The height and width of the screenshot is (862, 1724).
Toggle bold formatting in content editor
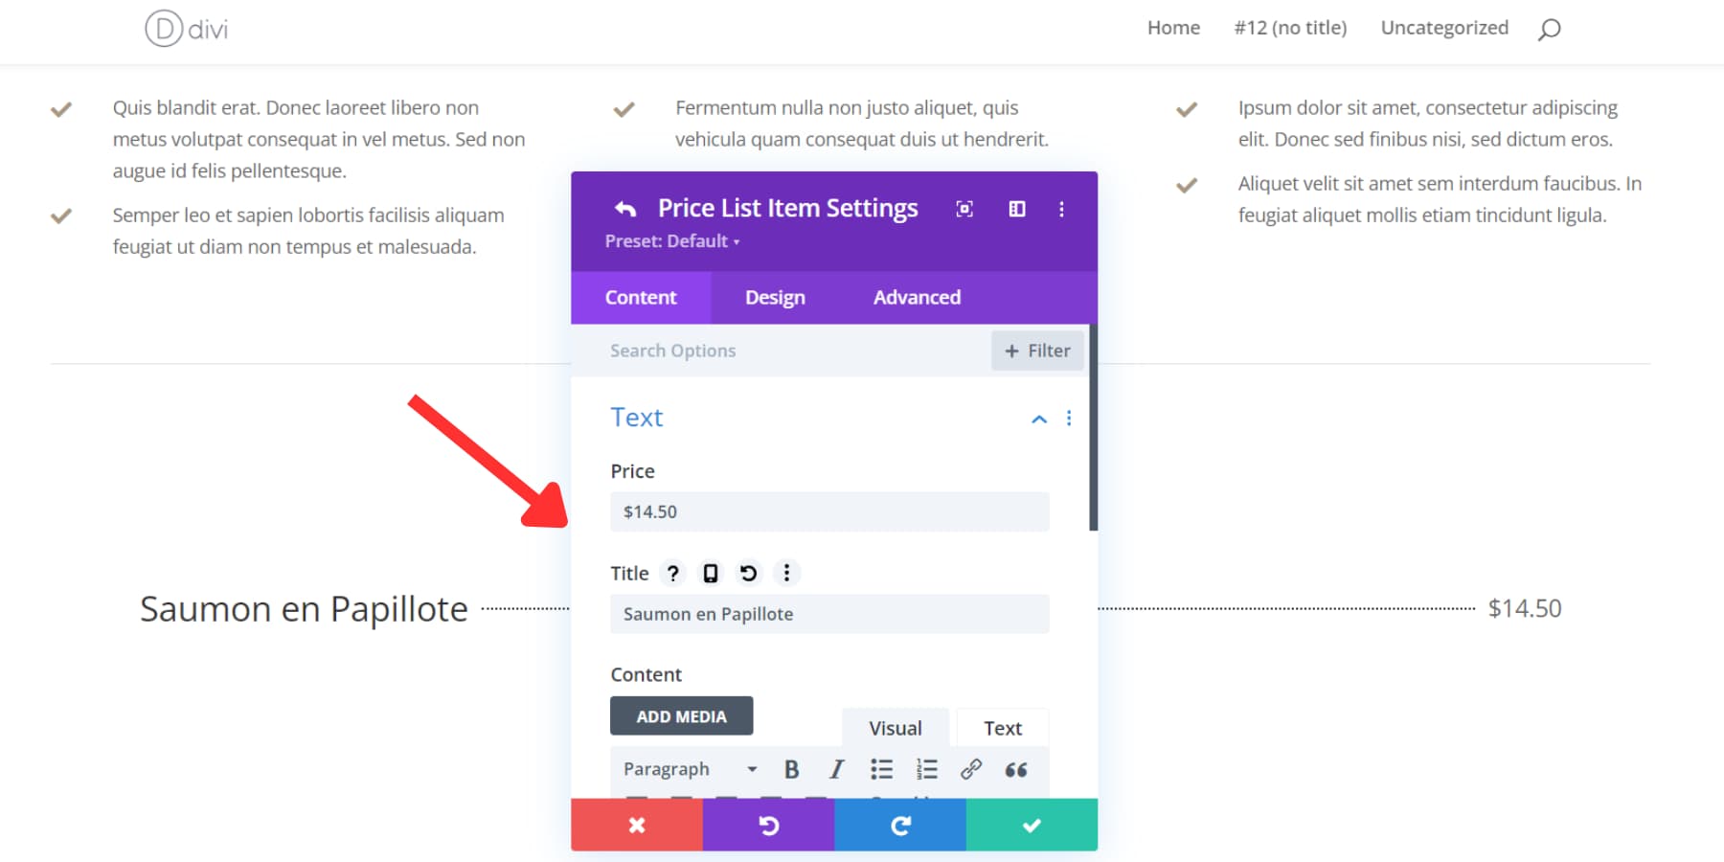tap(791, 769)
